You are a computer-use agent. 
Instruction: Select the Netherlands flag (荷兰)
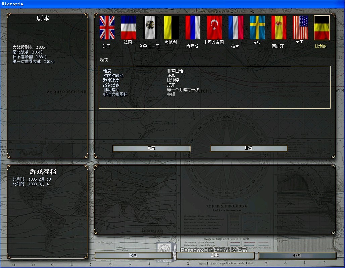point(236,28)
